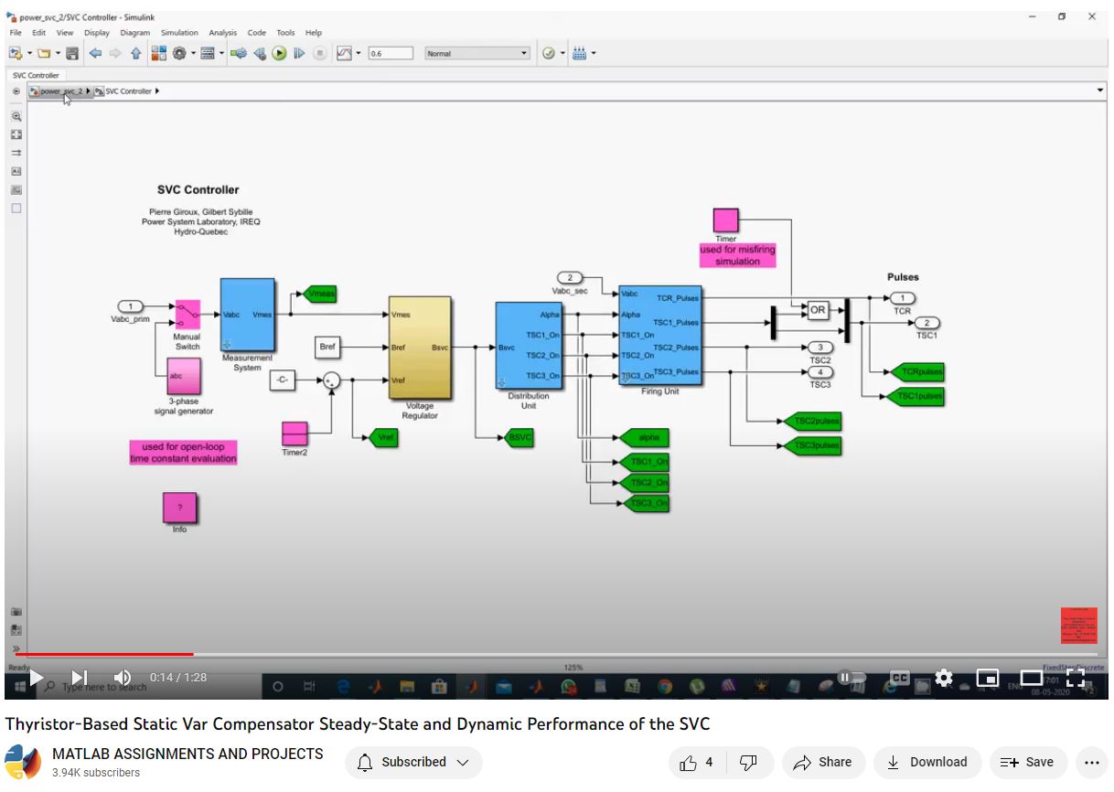Enter fullscreen video mode
Screen dimensions: 1114x792
pos(1076,678)
